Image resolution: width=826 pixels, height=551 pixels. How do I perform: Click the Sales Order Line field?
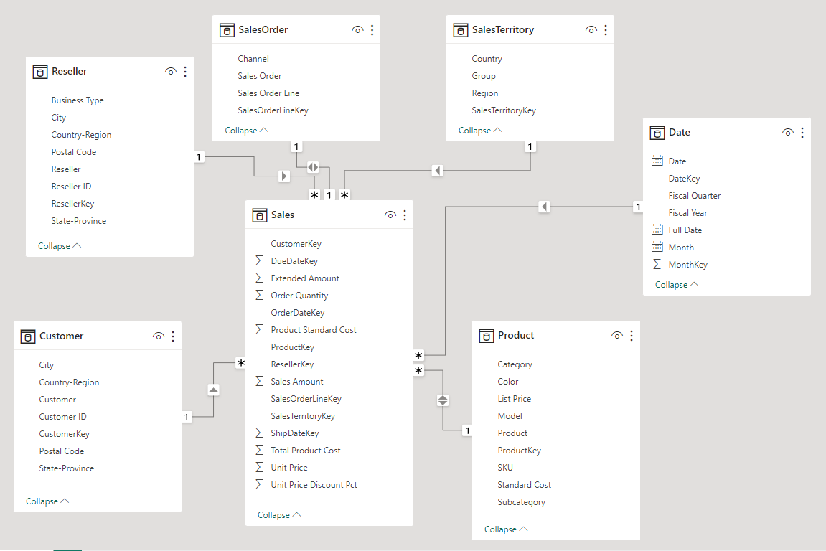pos(268,93)
